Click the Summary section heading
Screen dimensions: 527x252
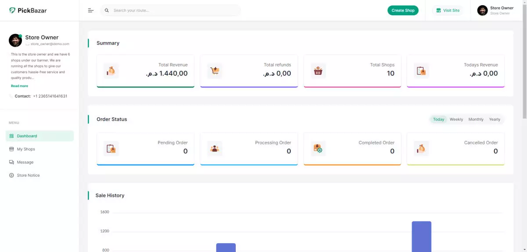point(108,43)
